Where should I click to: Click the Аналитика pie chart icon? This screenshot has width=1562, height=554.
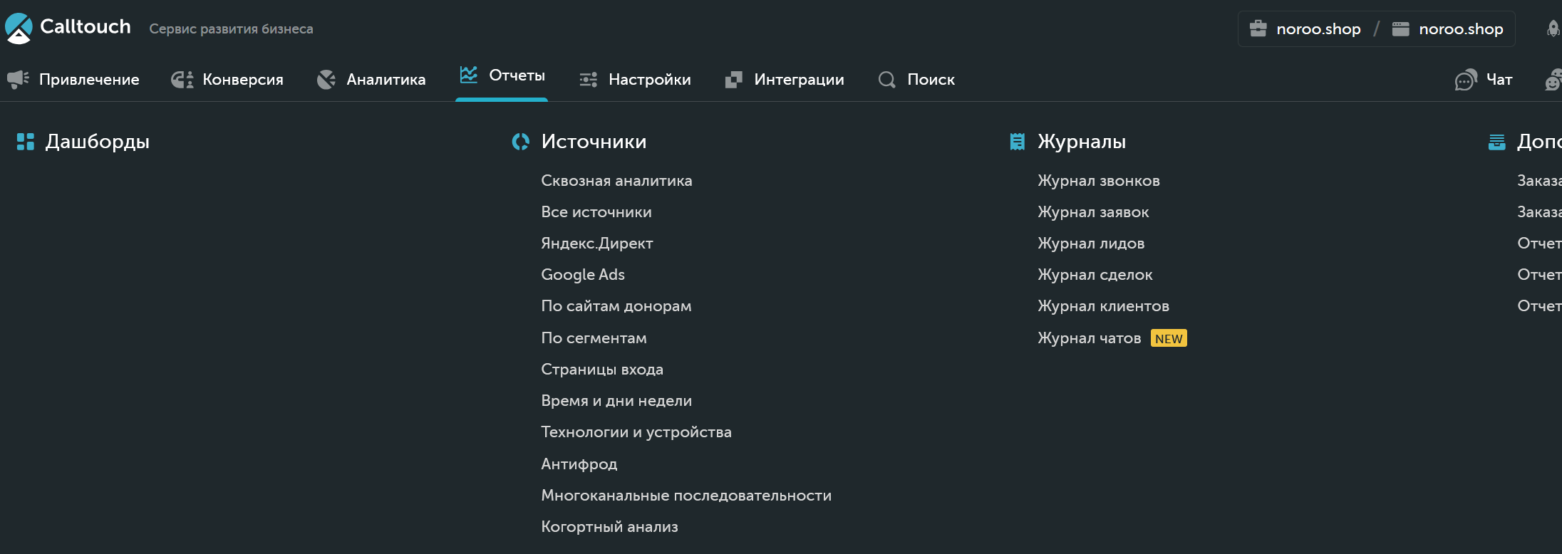pyautogui.click(x=326, y=79)
